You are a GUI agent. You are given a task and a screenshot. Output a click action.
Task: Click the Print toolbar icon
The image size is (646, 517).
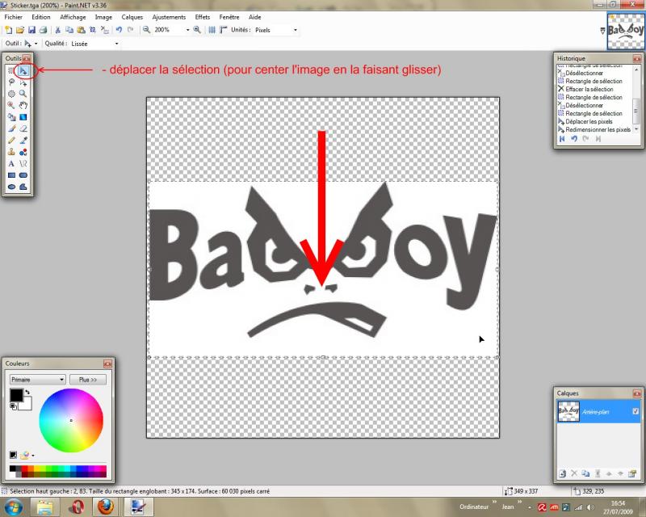click(x=43, y=30)
